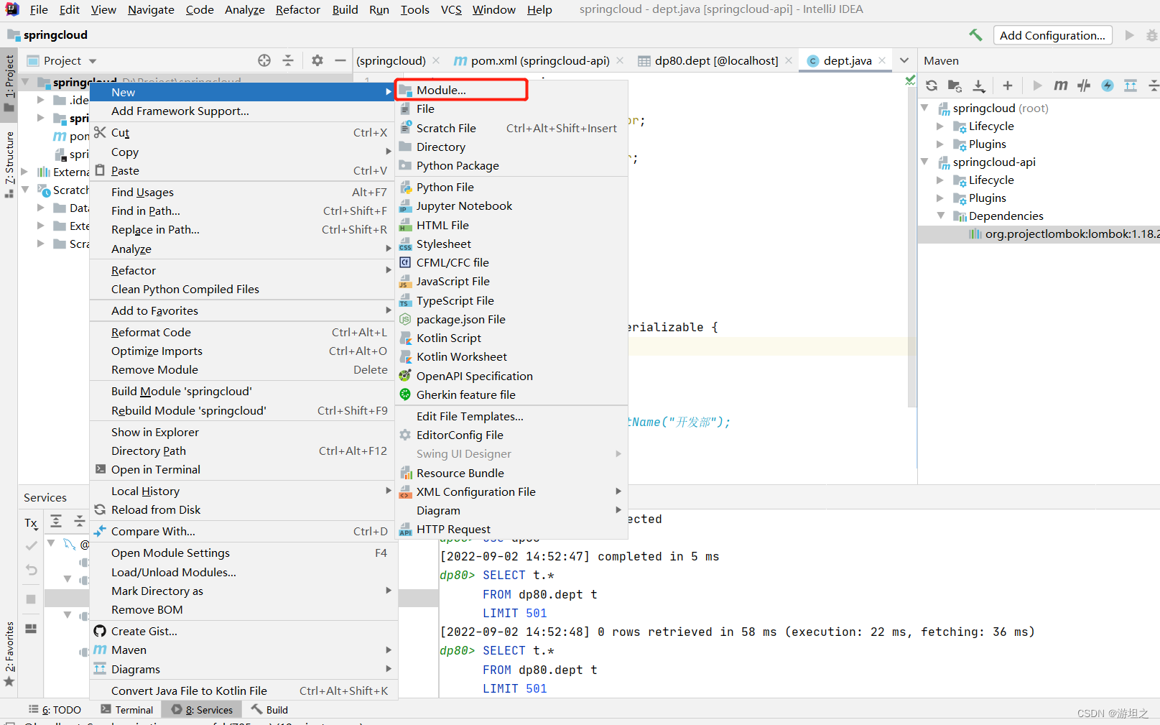Collapse Dependencies node in Maven
Screen dimensions: 1160x725
tap(940, 216)
